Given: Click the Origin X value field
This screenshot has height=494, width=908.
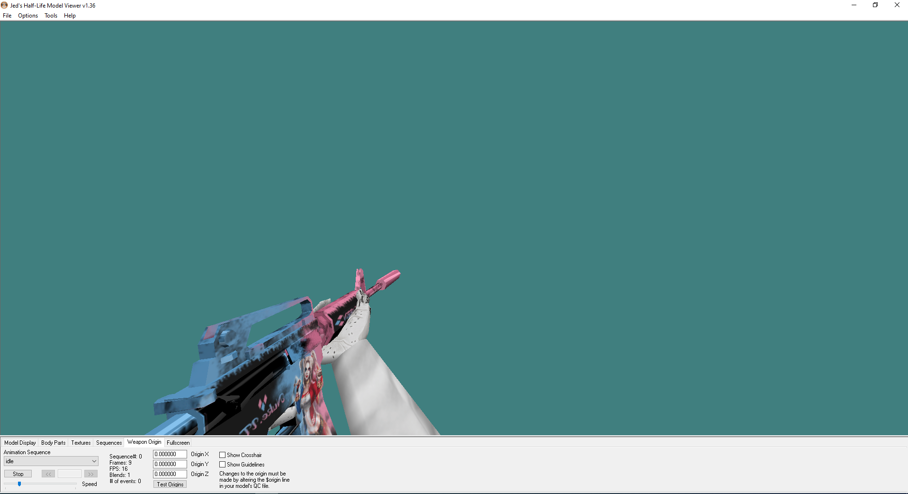Looking at the screenshot, I should pyautogui.click(x=170, y=454).
